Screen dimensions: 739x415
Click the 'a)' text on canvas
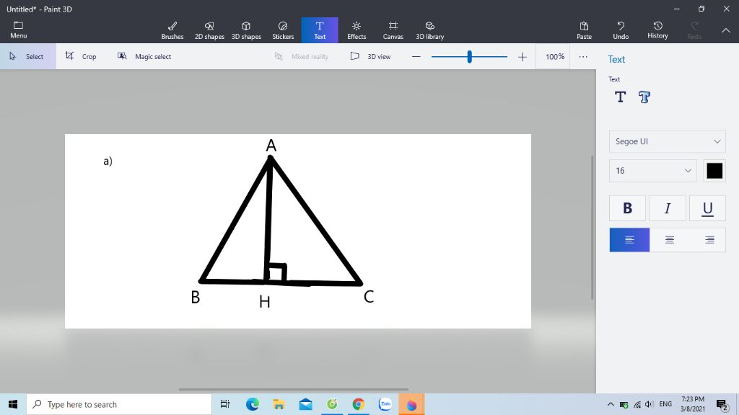point(108,161)
